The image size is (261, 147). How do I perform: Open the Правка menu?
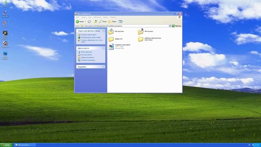click(84, 17)
